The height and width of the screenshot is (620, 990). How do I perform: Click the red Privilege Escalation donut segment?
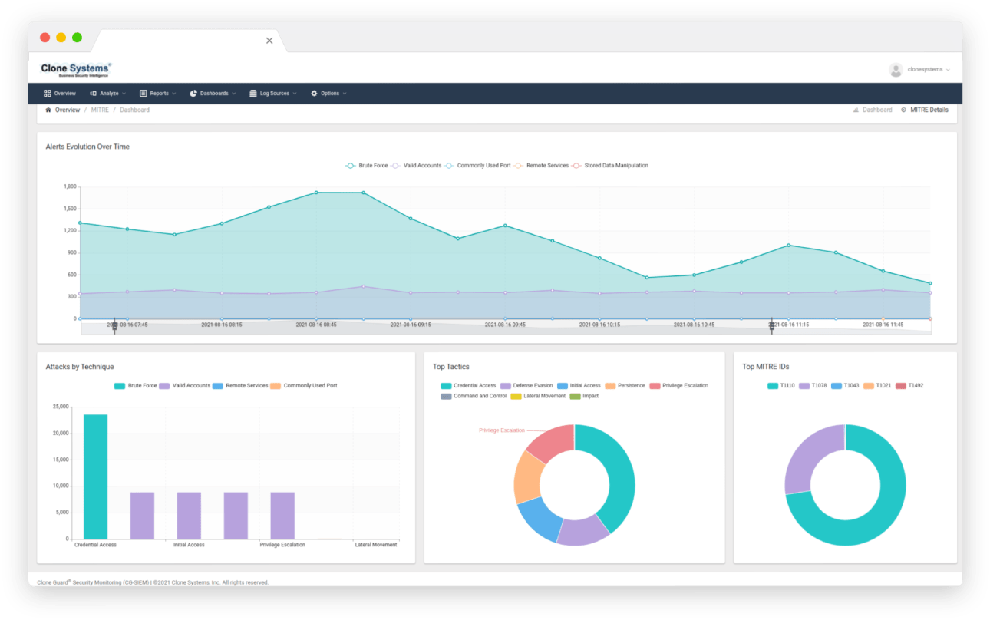(553, 443)
